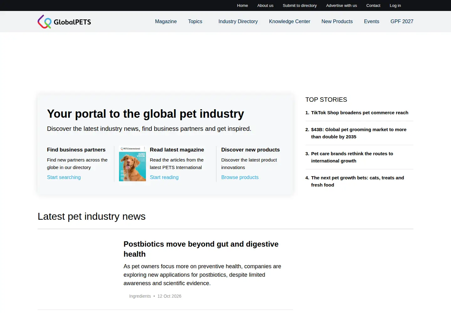This screenshot has width=451, height=313.
Task: Click the 'TOP STORIES' heading
Action: click(326, 100)
